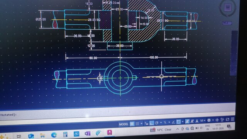This screenshot has width=247, height=139.
Task: Toggle show annotation objects icon
Action: [187, 121]
